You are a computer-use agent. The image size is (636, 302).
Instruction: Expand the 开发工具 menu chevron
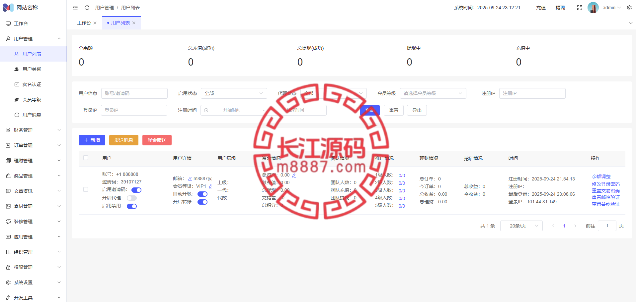click(59, 298)
